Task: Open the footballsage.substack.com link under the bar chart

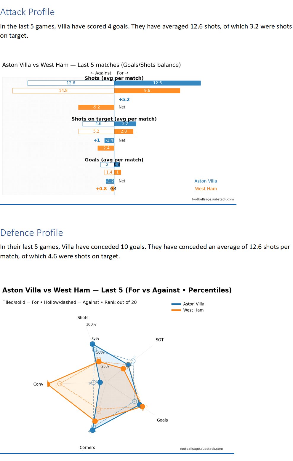Action: [x=213, y=199]
